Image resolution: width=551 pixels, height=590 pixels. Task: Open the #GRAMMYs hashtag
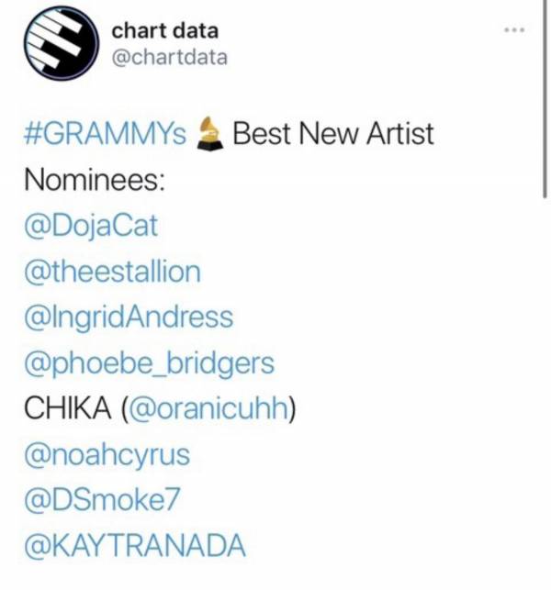tap(105, 134)
